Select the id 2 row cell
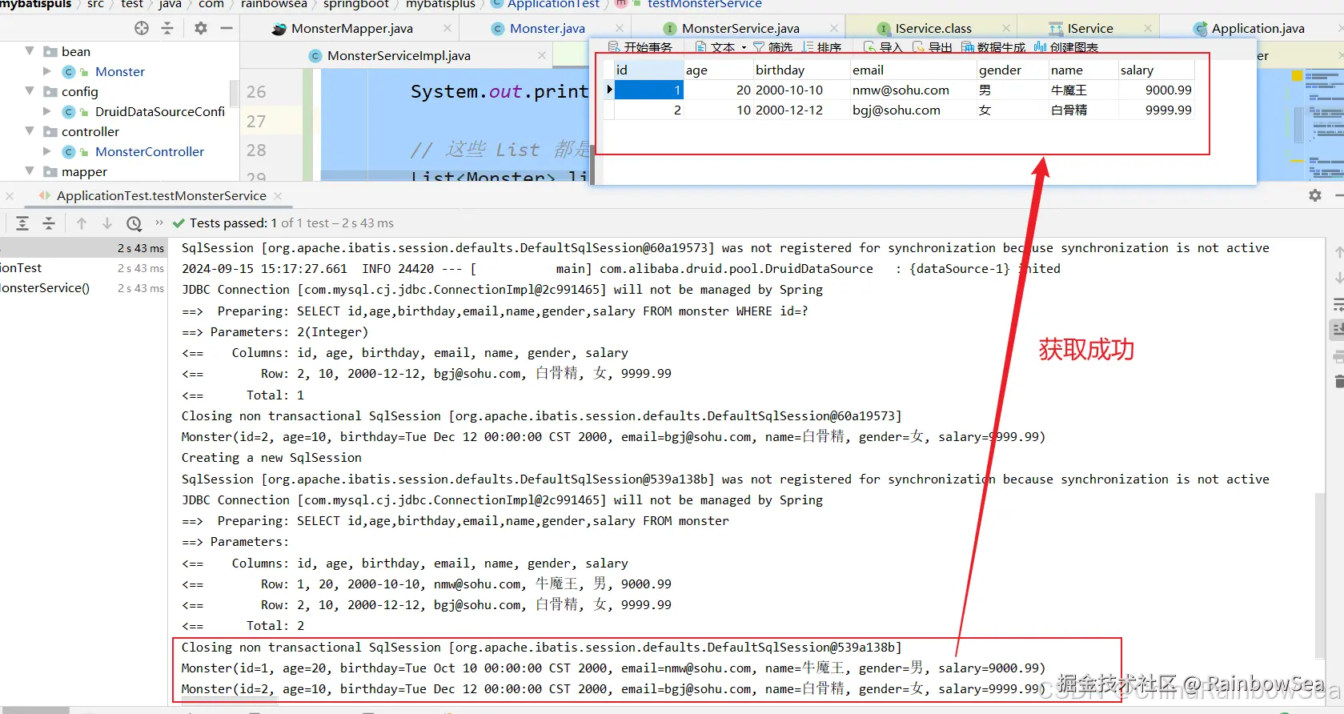 [x=648, y=110]
